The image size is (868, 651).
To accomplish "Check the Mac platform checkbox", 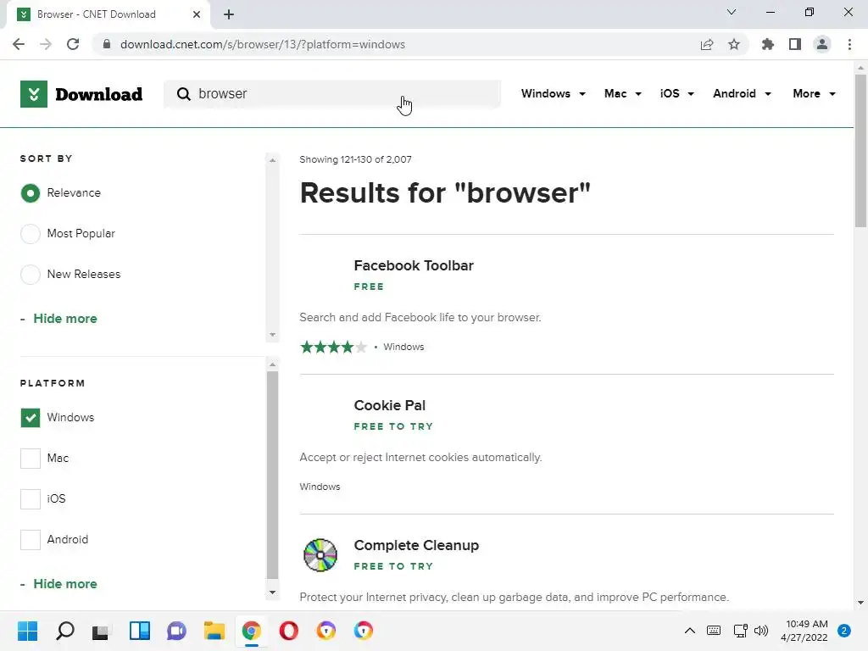I will click(x=31, y=459).
